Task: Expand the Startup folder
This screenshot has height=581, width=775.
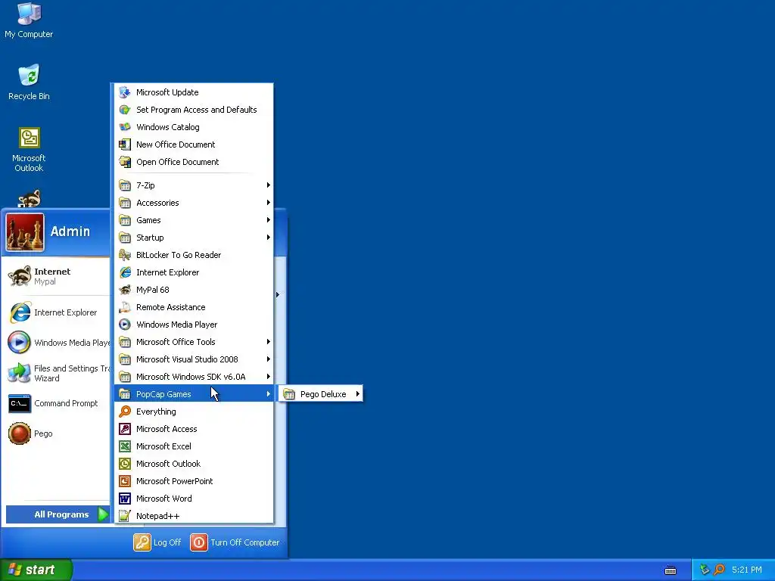Action: tap(193, 237)
